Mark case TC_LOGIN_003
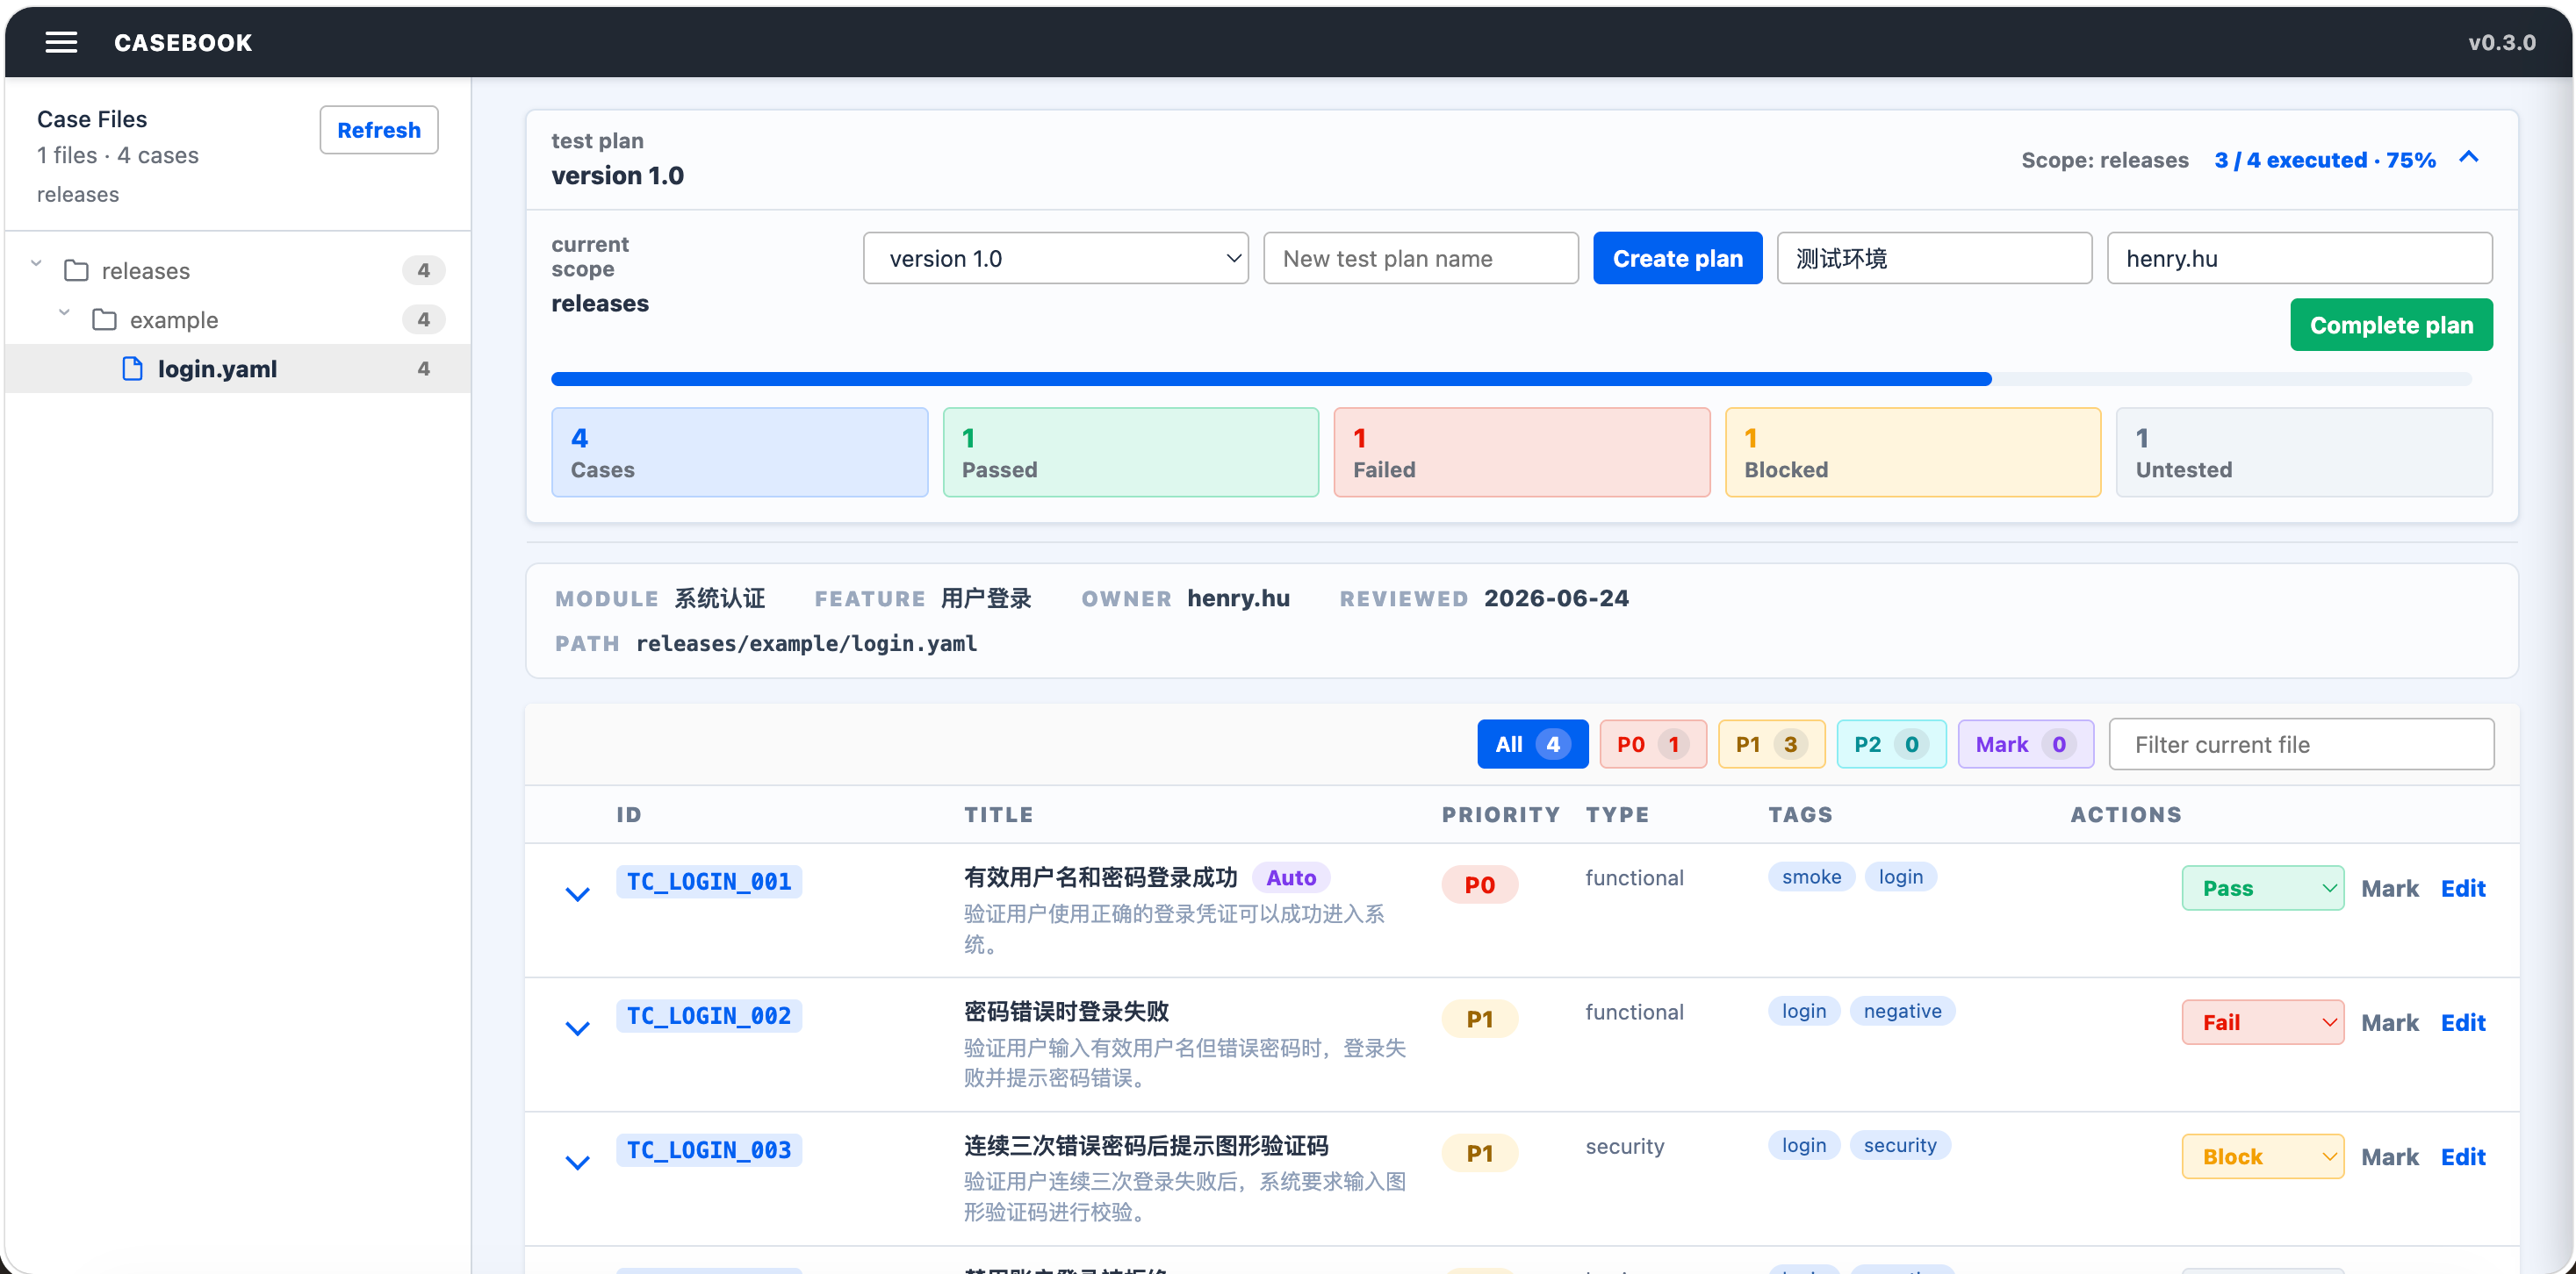 (x=2389, y=1156)
